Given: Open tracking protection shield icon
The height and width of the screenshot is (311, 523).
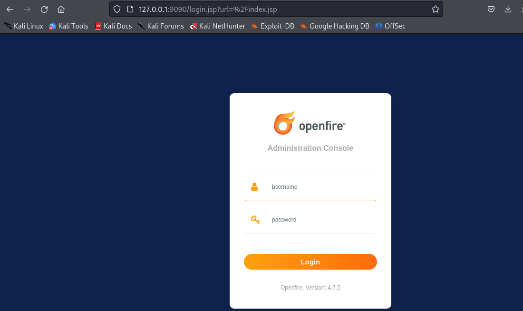Looking at the screenshot, I should pos(117,10).
